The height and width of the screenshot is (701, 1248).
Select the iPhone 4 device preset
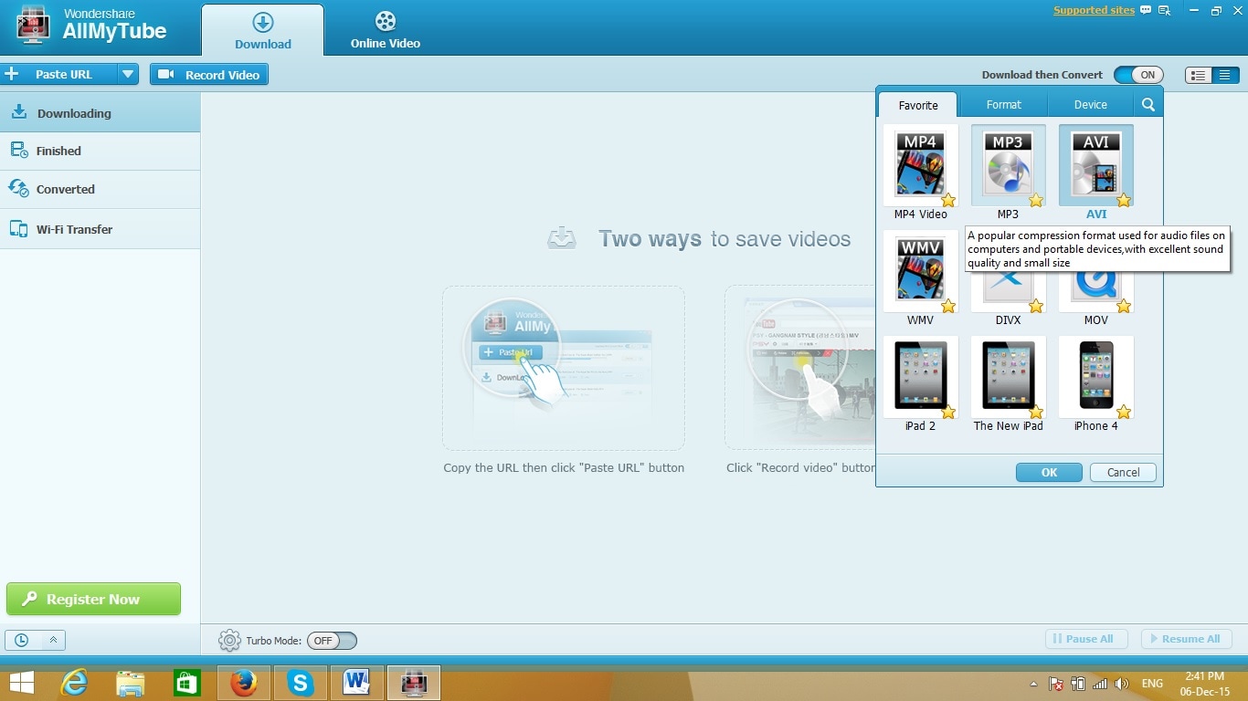pos(1095,377)
